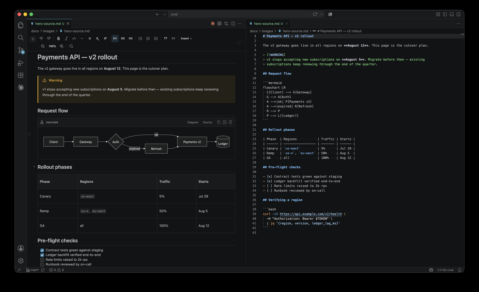Insert a bulleted list
The height and width of the screenshot is (292, 479).
point(140,38)
